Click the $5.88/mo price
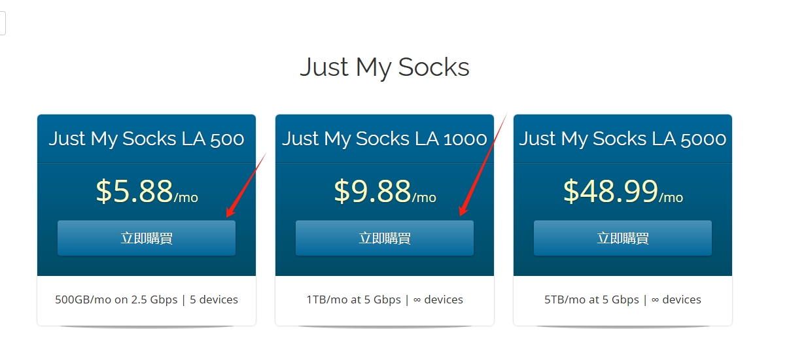This screenshot has height=342, width=789. [147, 191]
